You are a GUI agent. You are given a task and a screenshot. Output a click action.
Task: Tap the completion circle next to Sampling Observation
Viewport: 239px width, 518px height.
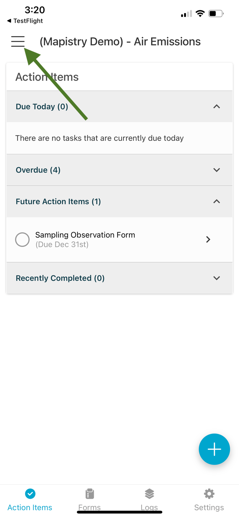click(22, 239)
